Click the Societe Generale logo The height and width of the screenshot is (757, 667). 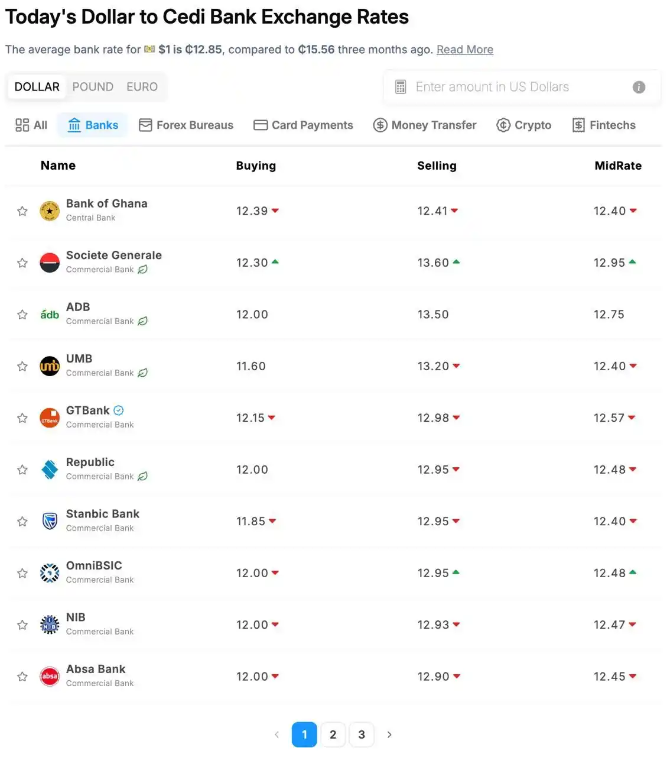coord(50,263)
